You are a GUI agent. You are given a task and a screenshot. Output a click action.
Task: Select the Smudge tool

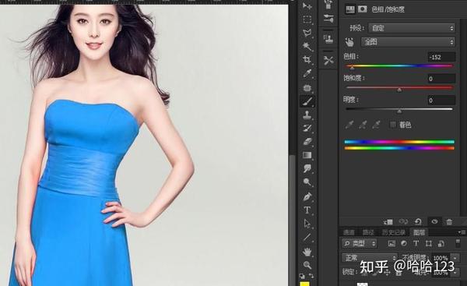[x=307, y=168]
